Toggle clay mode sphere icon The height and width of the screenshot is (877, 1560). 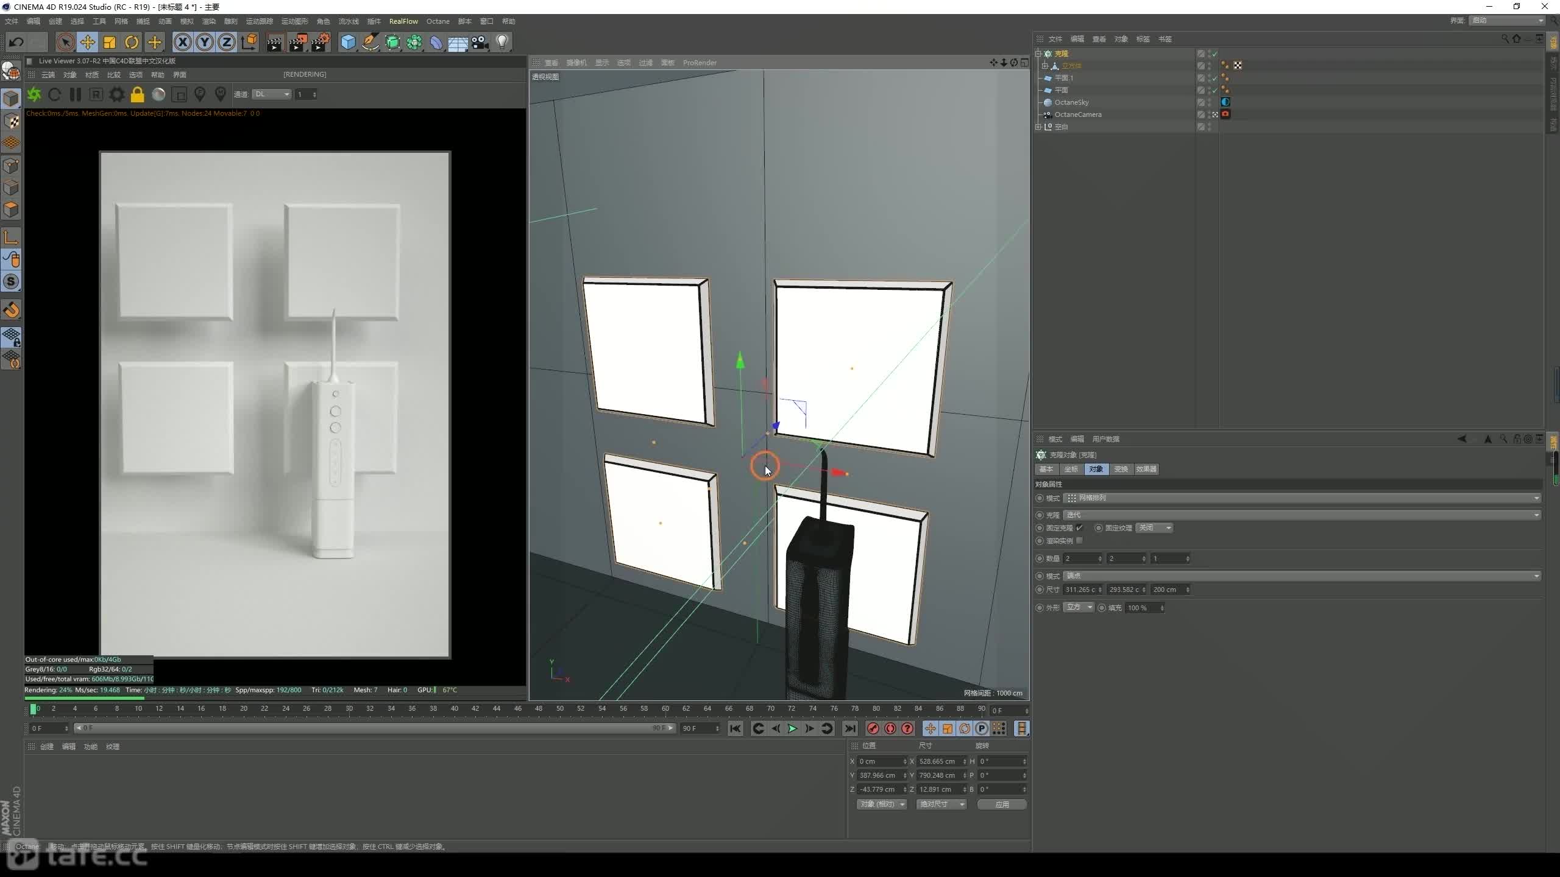pyautogui.click(x=158, y=94)
